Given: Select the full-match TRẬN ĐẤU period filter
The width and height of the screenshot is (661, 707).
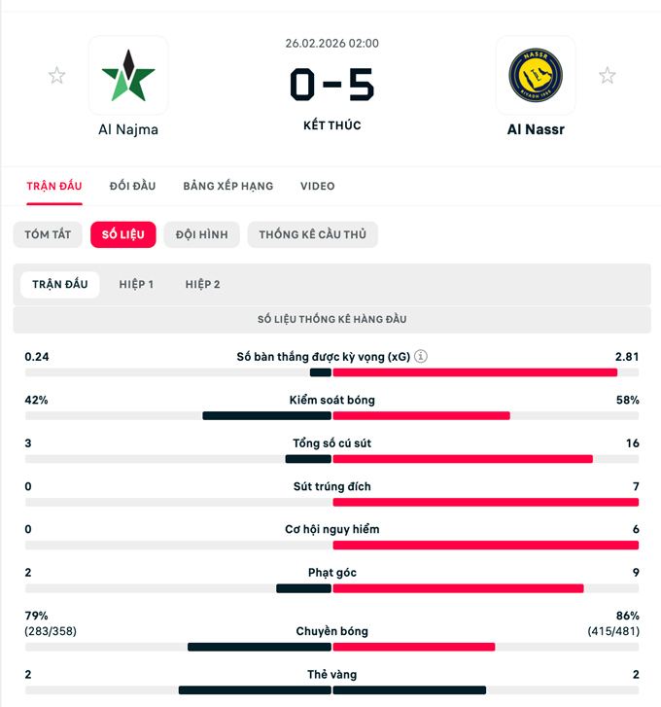Looking at the screenshot, I should click(x=60, y=284).
